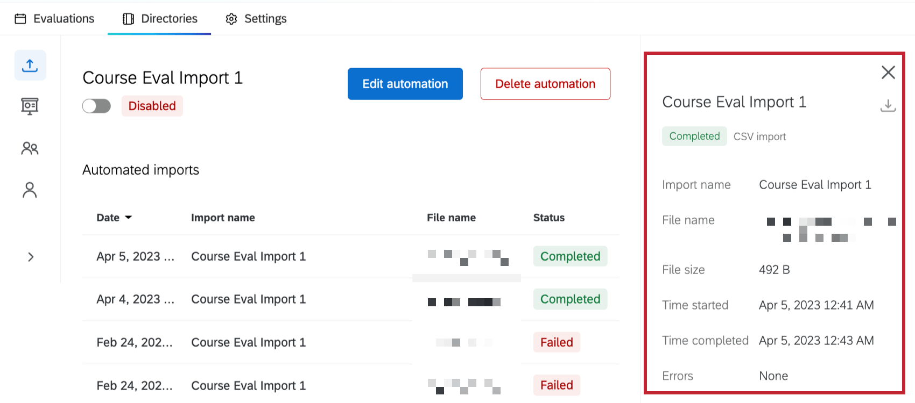915x403 pixels.
Task: Select the groups icon in the sidebar
Action: point(30,148)
